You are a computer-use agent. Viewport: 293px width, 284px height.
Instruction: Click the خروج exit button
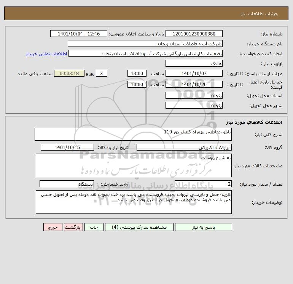click(53, 227)
